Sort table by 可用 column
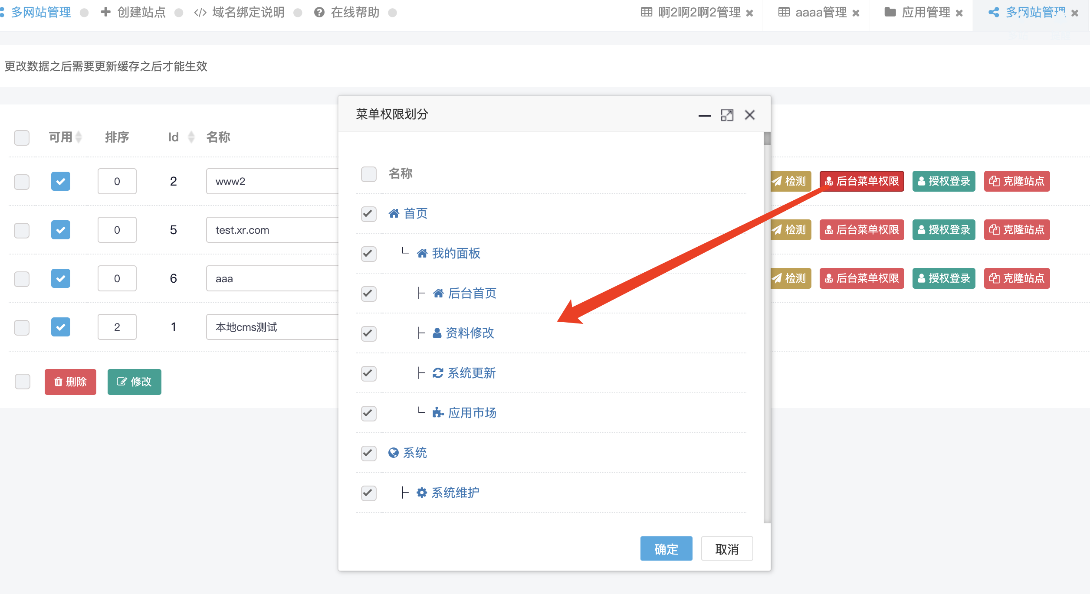Image resolution: width=1090 pixels, height=594 pixels. [79, 137]
